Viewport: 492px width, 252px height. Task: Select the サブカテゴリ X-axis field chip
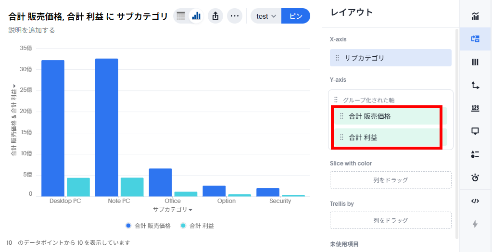pyautogui.click(x=390, y=58)
